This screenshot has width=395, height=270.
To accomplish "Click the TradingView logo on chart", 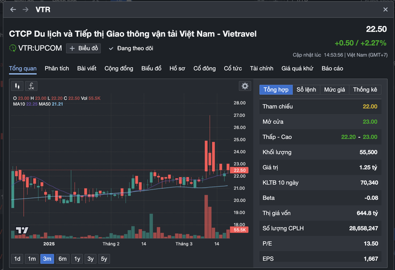I will point(22,230).
